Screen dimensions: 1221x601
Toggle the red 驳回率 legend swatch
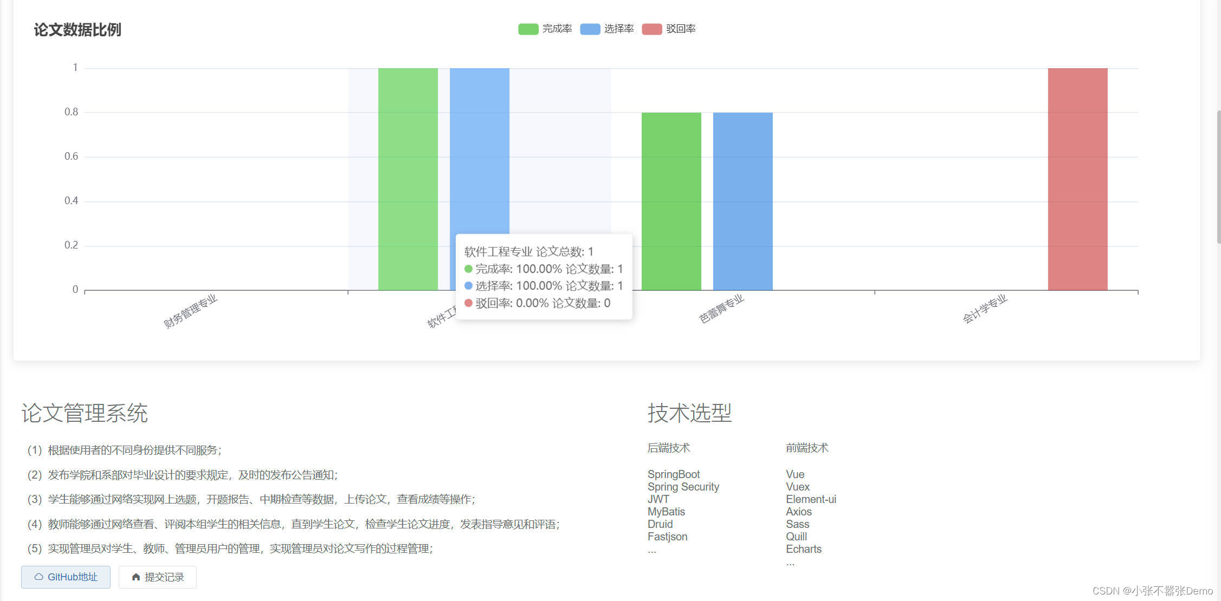tap(651, 29)
